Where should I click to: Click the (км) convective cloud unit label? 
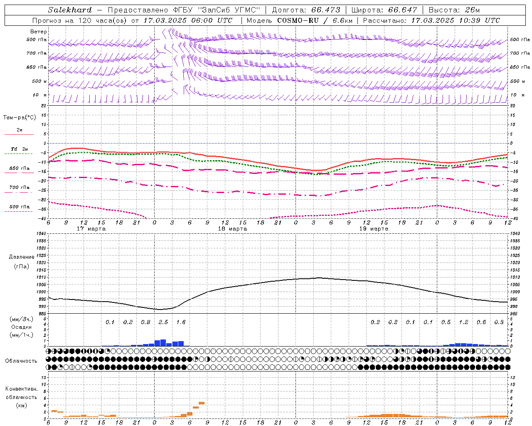[x=21, y=405]
